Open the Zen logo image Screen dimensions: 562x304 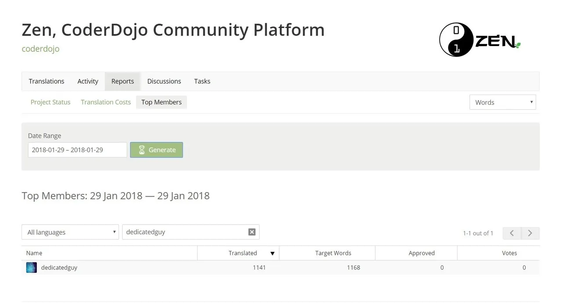pos(480,40)
